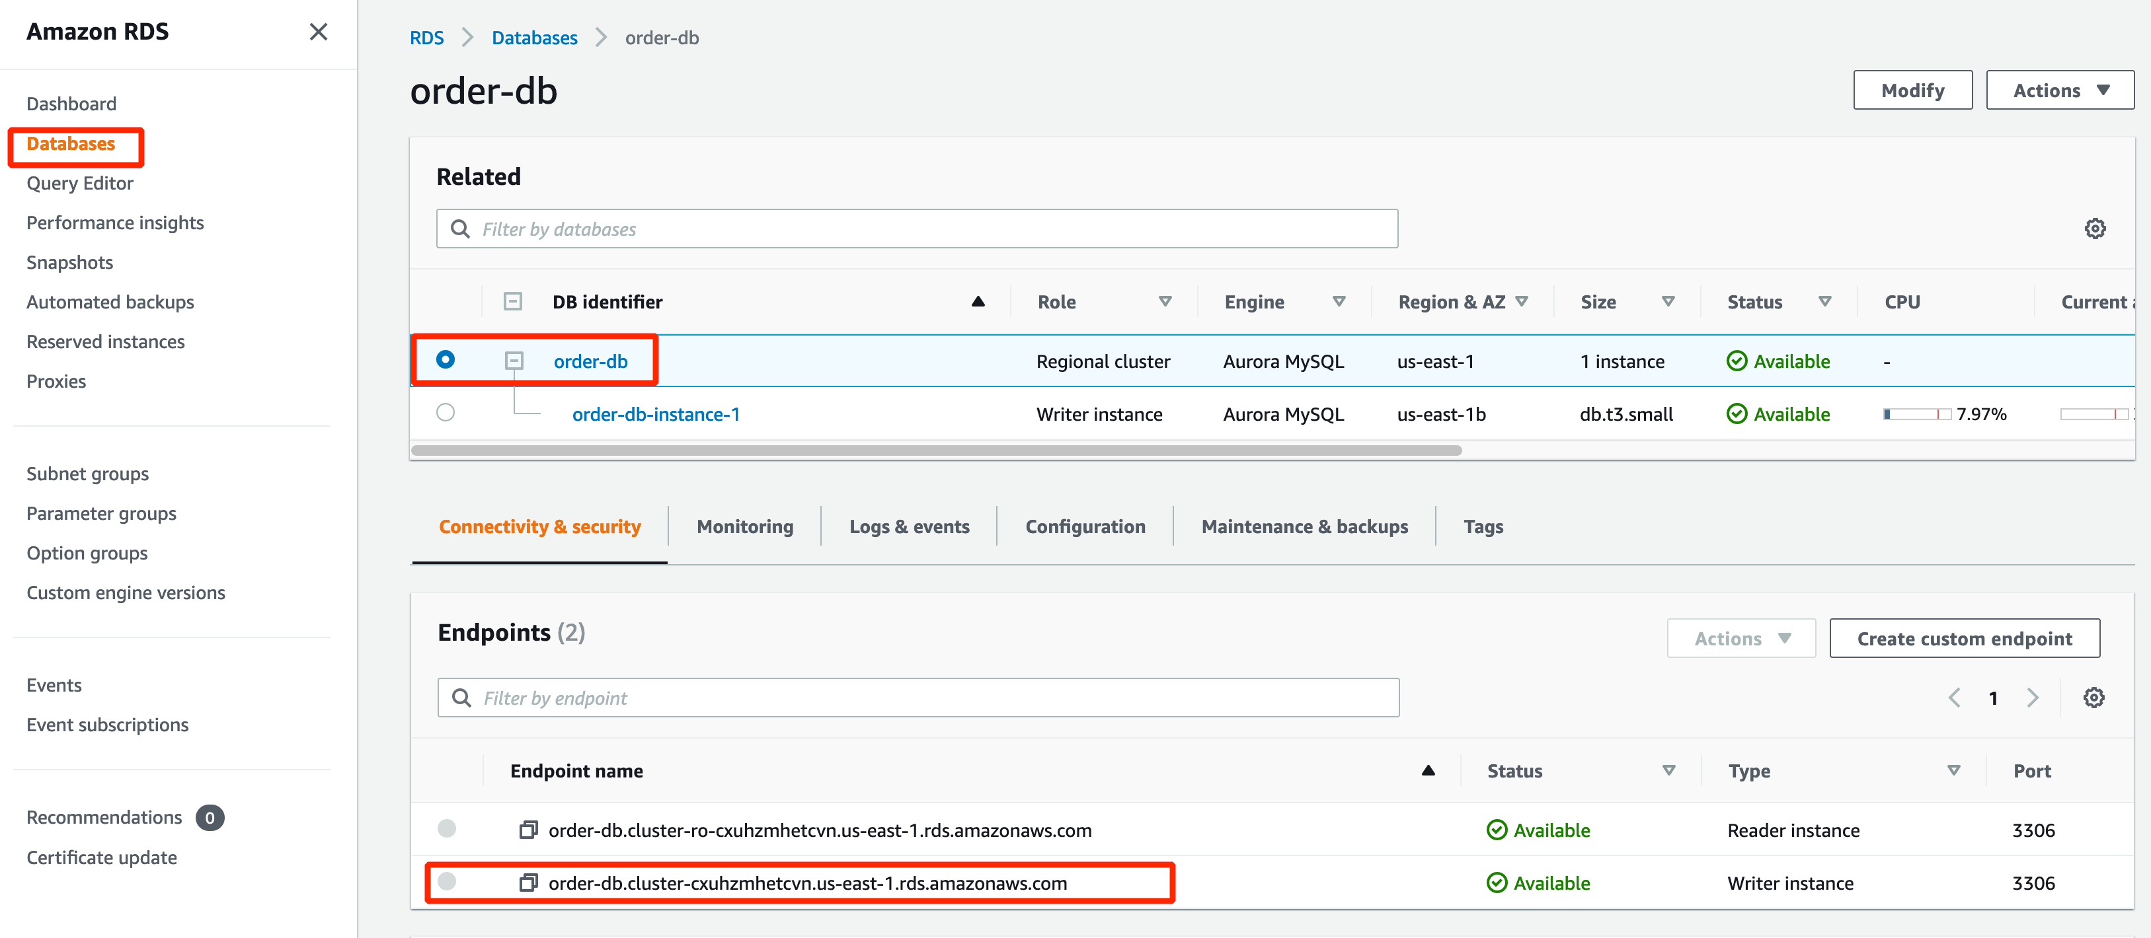Copy the cluster-ro reader endpoint name
The width and height of the screenshot is (2151, 938).
(x=528, y=830)
